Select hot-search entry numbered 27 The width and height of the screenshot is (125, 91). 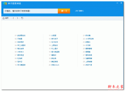pos(89,55)
